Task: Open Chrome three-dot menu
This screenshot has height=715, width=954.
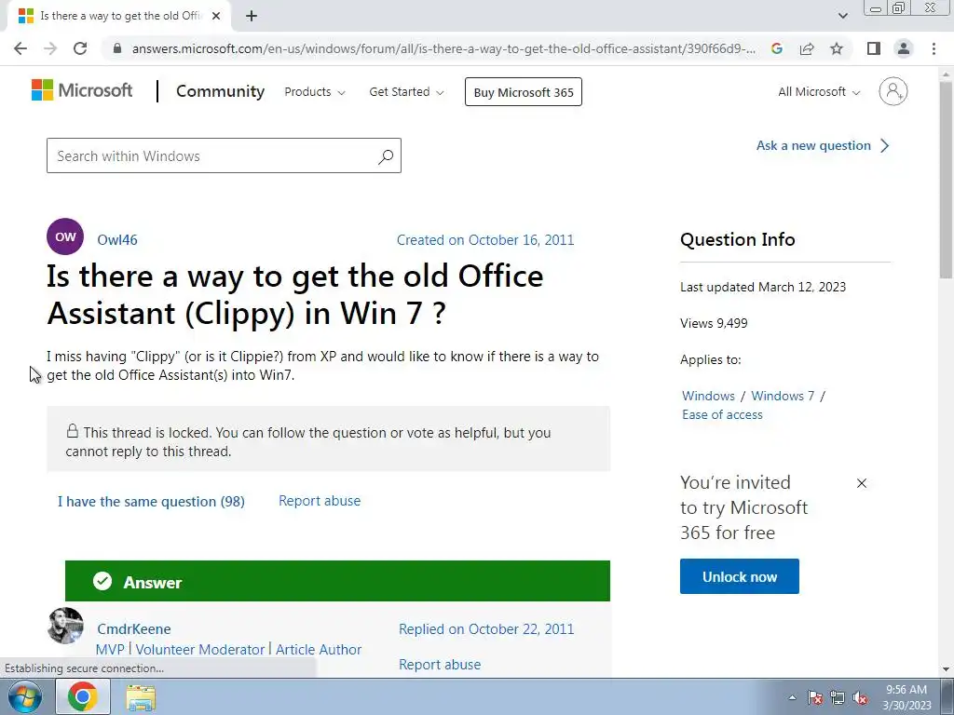Action: pos(934,48)
